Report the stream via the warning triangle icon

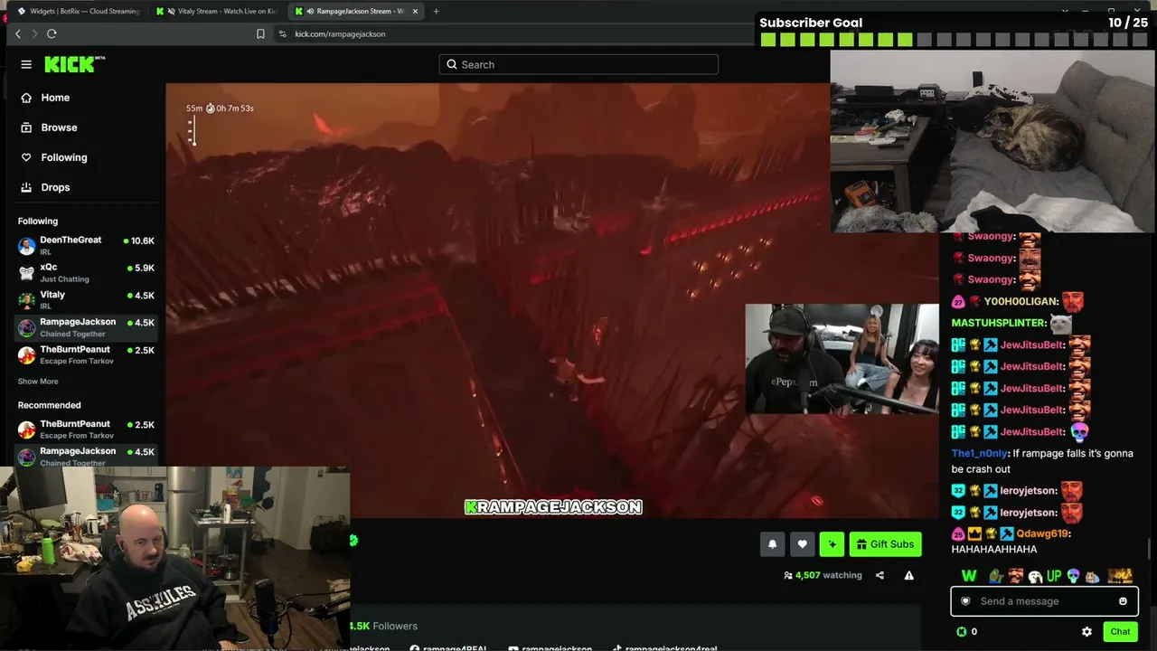click(x=909, y=575)
